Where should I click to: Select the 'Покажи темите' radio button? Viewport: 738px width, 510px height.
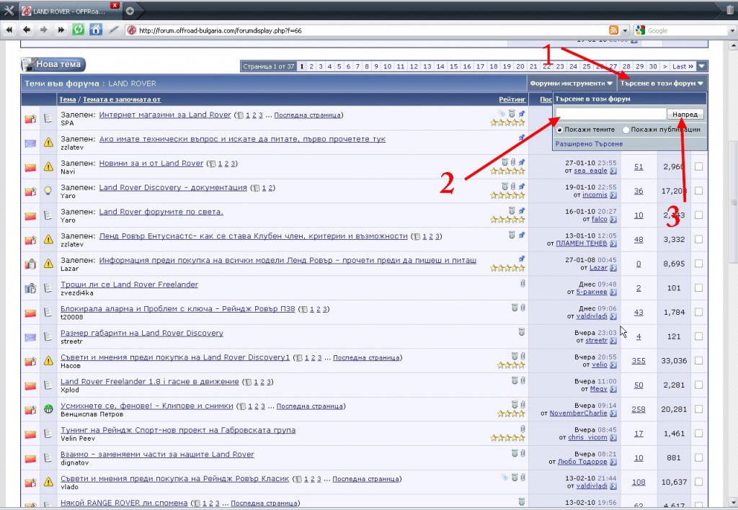[x=559, y=130]
